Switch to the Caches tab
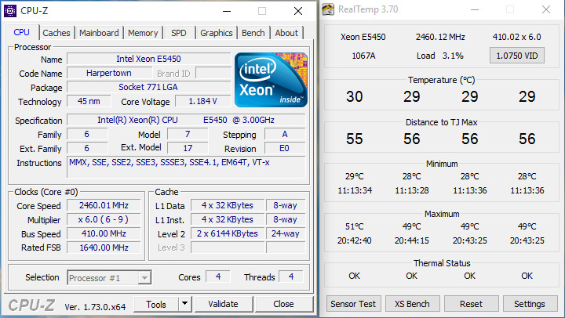Screen dimensions: 565x318 pyautogui.click(x=56, y=33)
